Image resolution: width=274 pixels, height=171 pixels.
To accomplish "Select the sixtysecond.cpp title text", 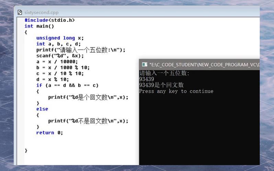I will pos(42,13).
